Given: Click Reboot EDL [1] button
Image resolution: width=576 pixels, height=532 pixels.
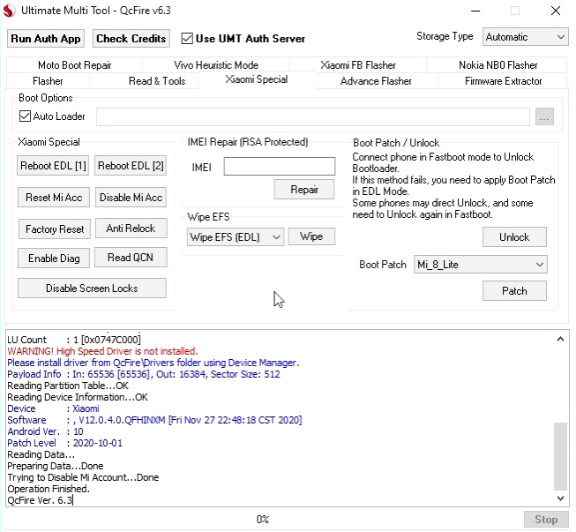Looking at the screenshot, I should pos(53,166).
